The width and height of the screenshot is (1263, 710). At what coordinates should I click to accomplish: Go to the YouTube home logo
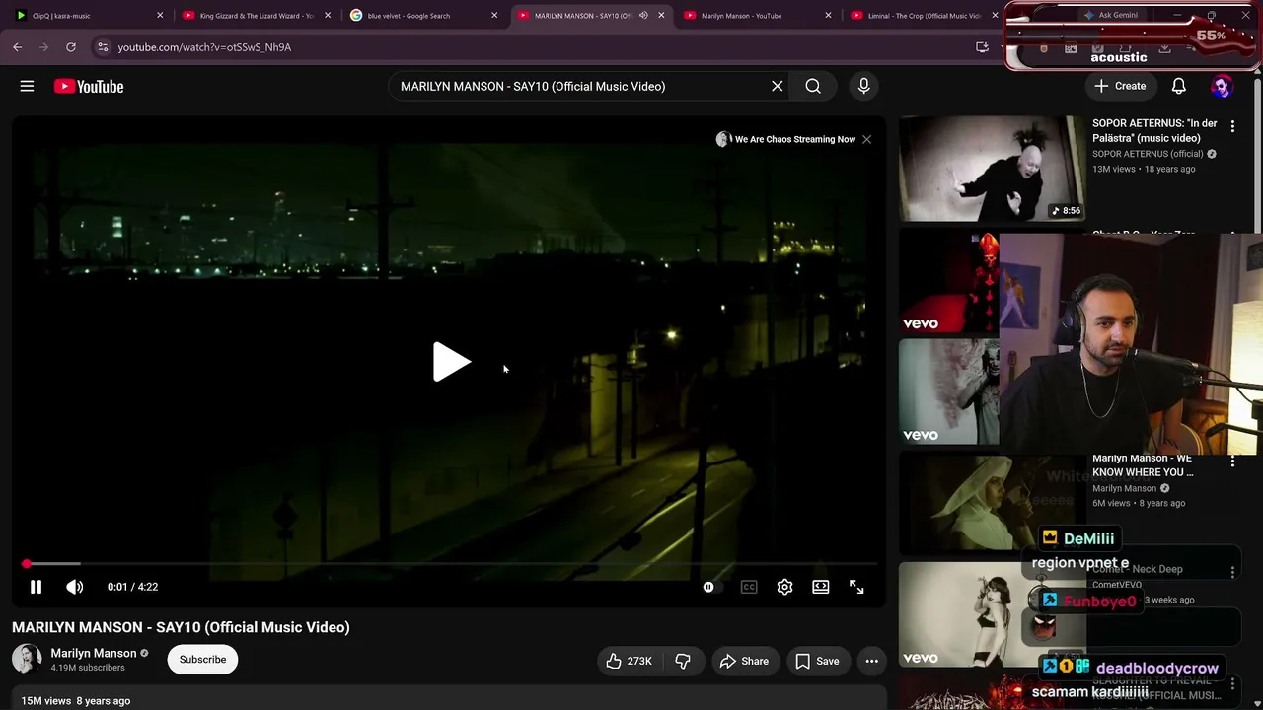(89, 87)
